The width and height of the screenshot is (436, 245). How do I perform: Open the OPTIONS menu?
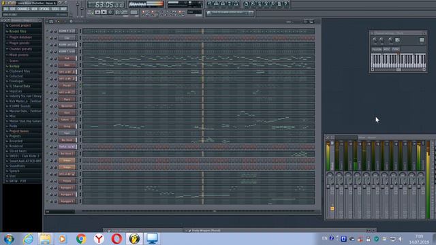44,9
